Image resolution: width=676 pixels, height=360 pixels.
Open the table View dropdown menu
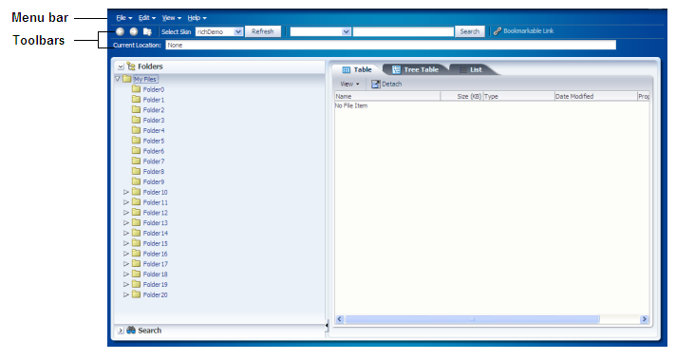(349, 85)
